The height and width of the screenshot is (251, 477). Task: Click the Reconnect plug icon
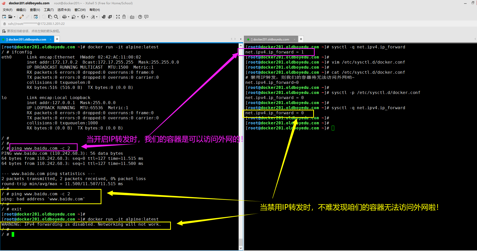pos(22,17)
